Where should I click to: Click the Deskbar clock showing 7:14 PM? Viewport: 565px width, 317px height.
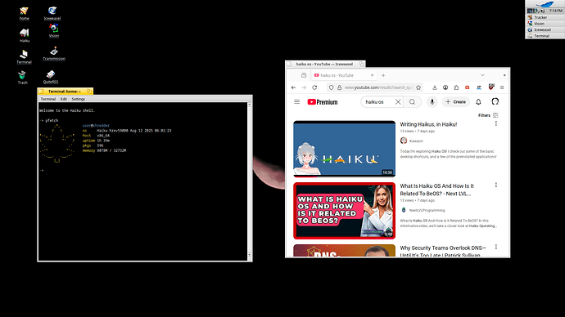[x=556, y=11]
